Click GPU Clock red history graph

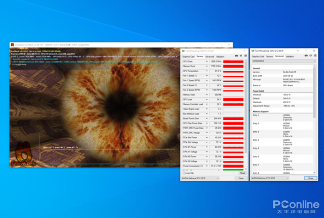(234, 62)
